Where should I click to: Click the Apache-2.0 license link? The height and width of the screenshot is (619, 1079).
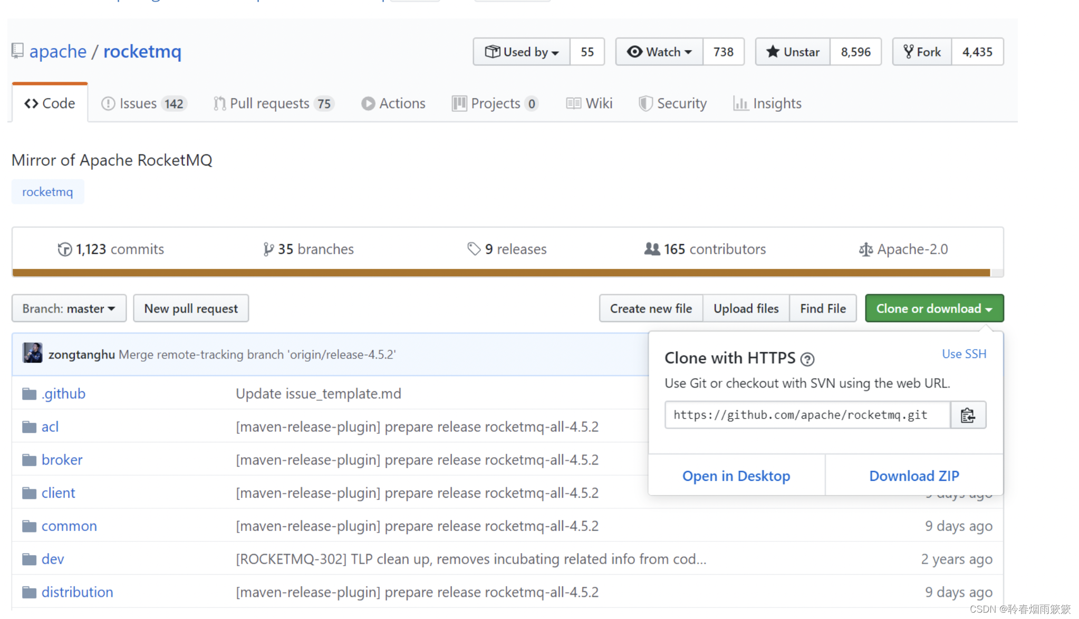[x=903, y=249]
